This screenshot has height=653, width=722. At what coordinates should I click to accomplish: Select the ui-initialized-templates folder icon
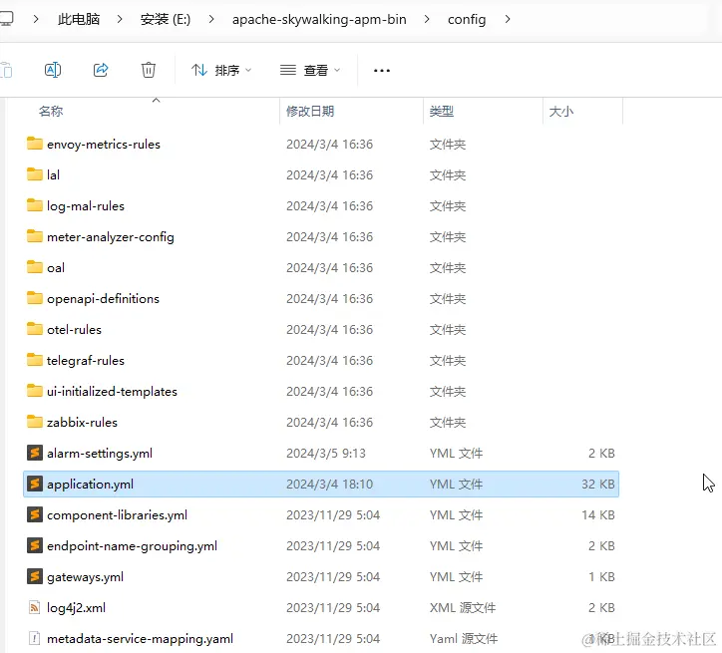[x=35, y=391]
